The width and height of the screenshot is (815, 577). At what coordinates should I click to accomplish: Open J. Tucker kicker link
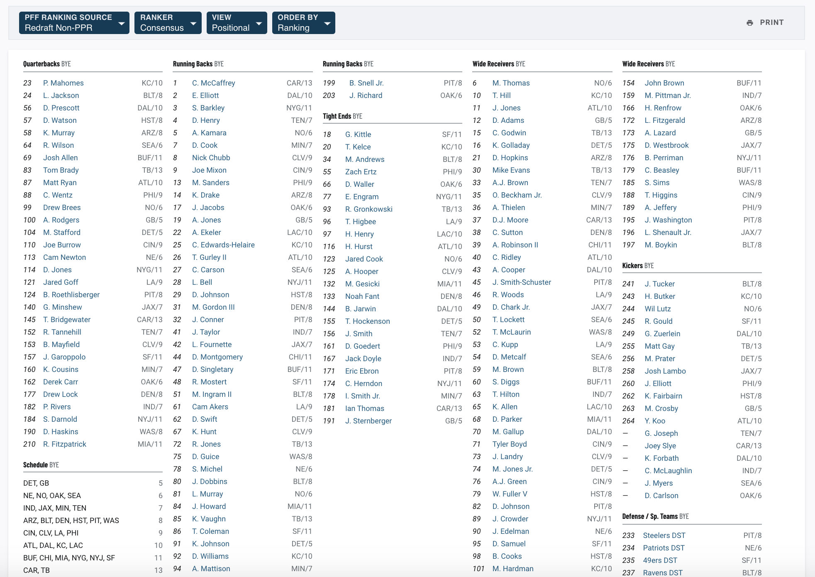point(660,284)
